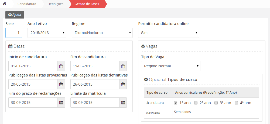Focus the Fase number input field
This screenshot has height=124, width=270.
(14, 33)
